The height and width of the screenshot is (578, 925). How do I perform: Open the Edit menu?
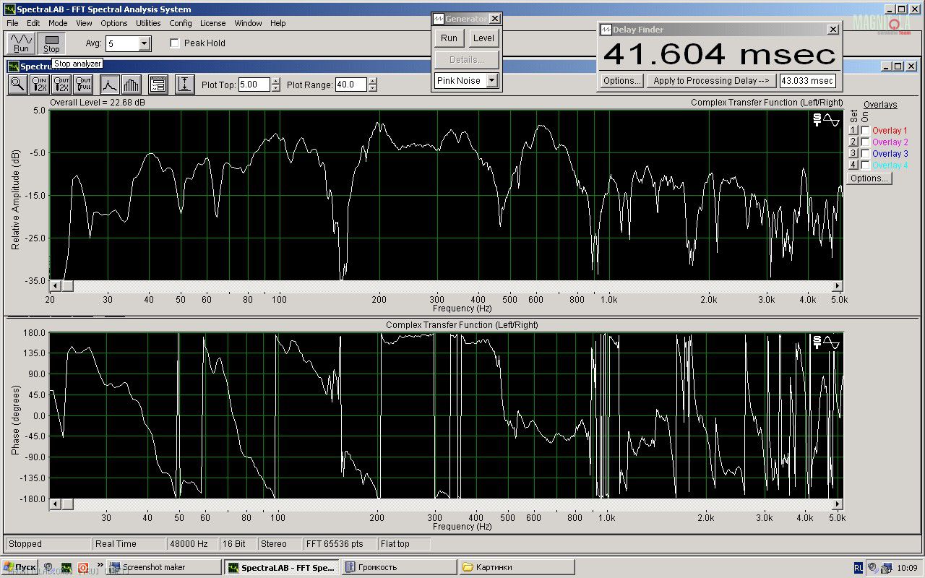(33, 23)
